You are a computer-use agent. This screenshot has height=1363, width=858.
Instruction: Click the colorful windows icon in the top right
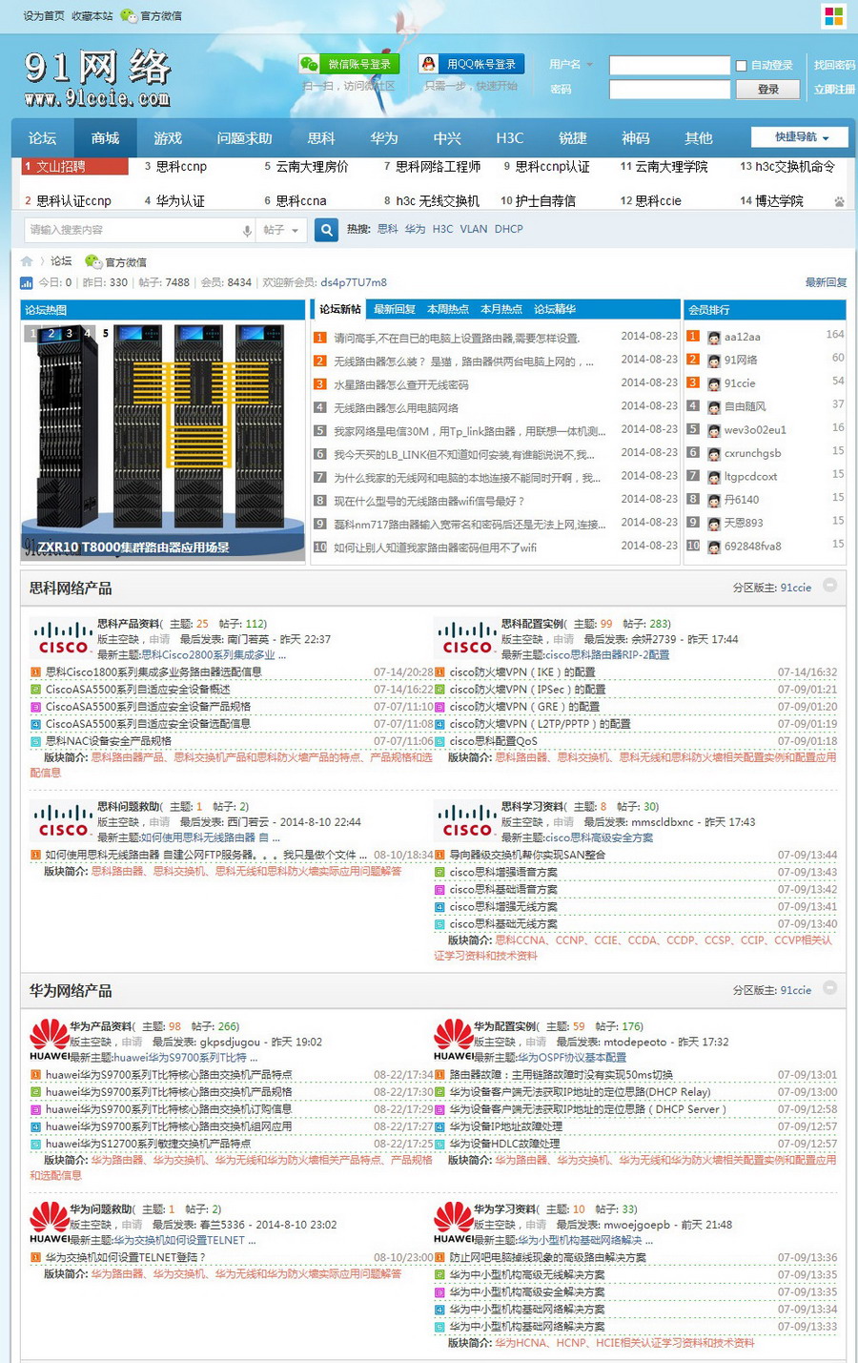click(833, 16)
